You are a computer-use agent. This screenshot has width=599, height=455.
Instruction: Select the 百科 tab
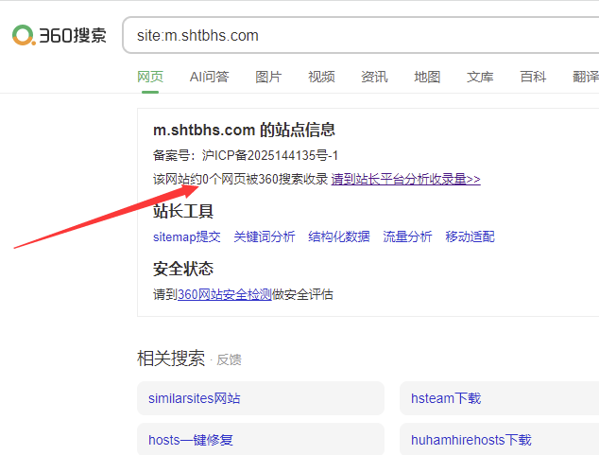(x=533, y=77)
